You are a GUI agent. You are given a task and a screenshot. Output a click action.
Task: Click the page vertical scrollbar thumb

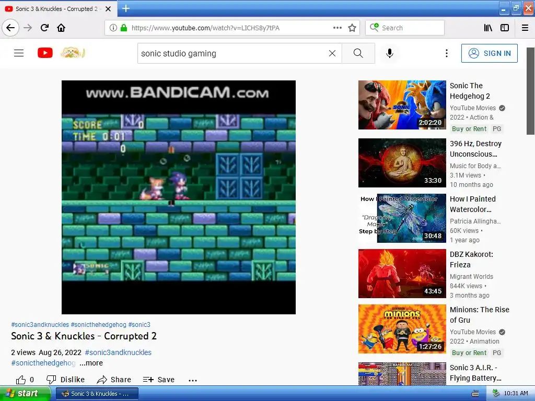530,91
